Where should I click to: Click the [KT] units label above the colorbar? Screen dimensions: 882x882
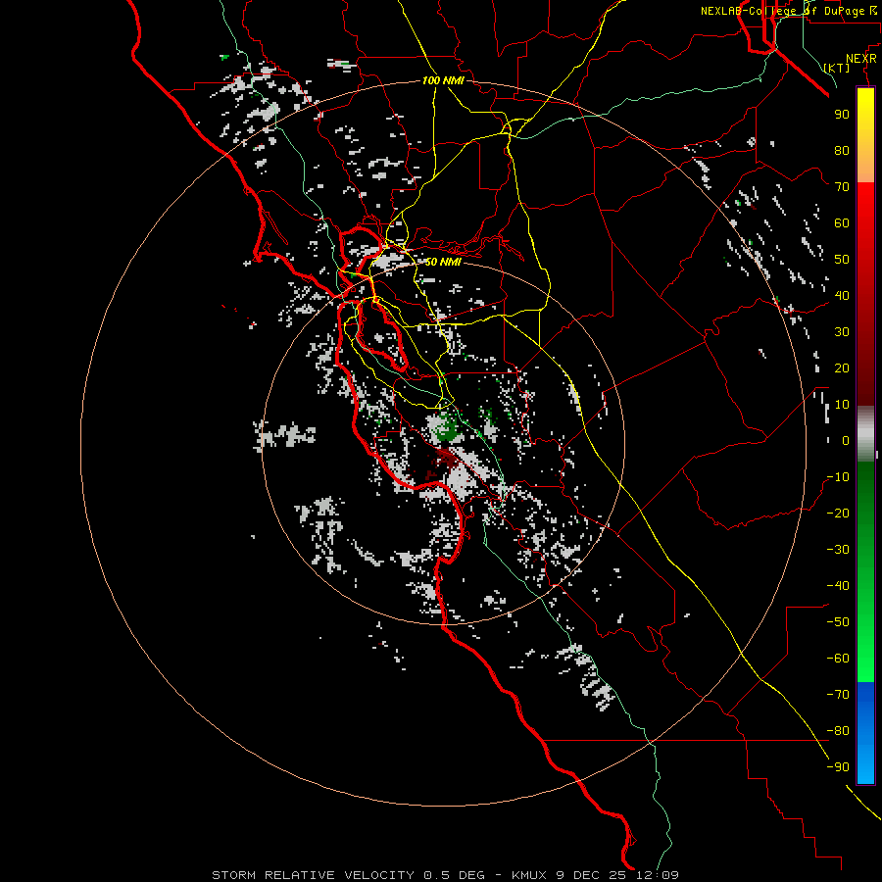tap(837, 68)
